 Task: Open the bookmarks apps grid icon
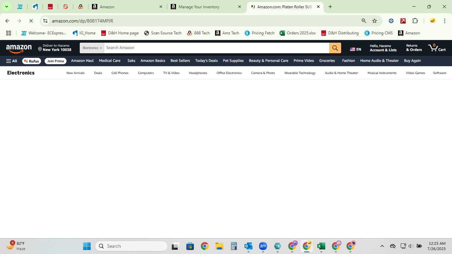pos(9,33)
